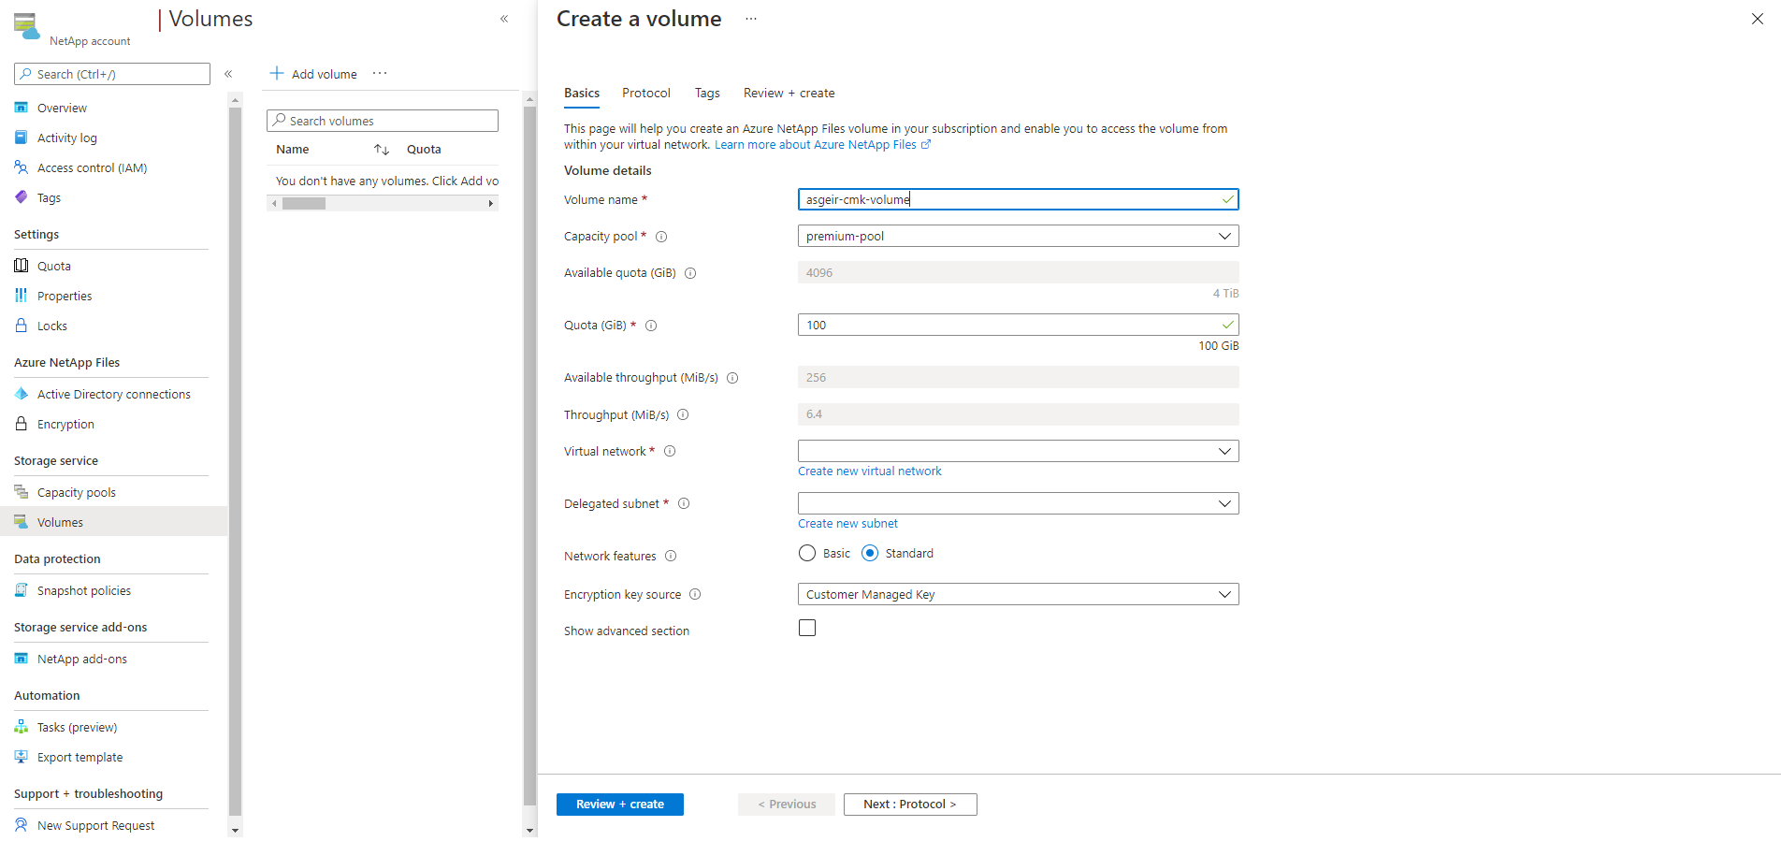Click the Available throughput info icon
This screenshot has height=841, width=1781.
[732, 378]
